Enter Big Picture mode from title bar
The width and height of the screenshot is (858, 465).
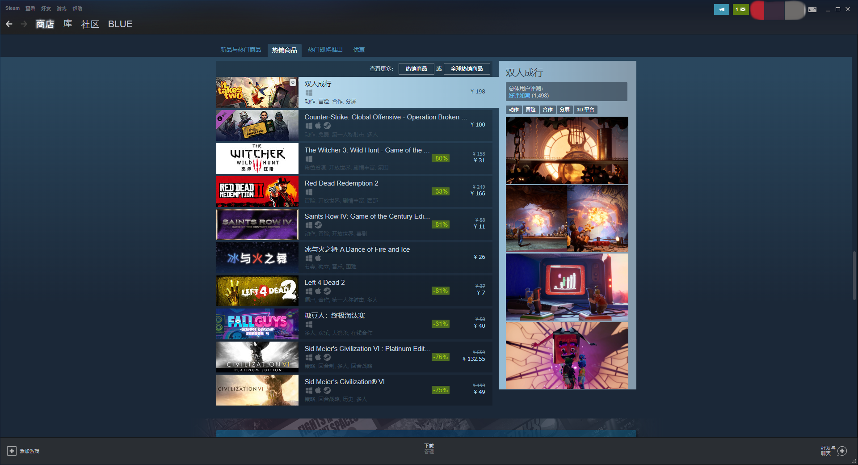pyautogui.click(x=812, y=9)
